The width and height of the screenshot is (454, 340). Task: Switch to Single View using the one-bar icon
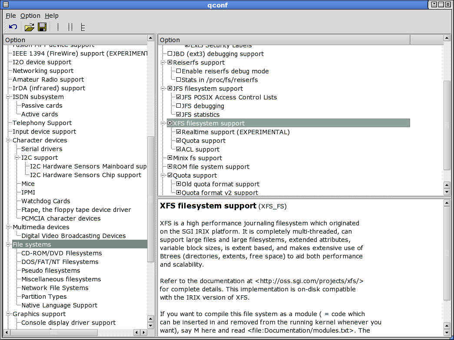(58, 27)
